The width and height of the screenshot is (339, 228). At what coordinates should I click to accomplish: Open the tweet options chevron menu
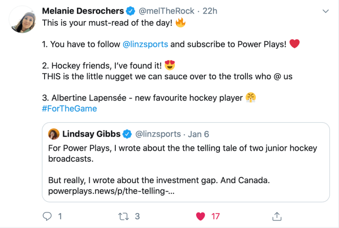324,11
